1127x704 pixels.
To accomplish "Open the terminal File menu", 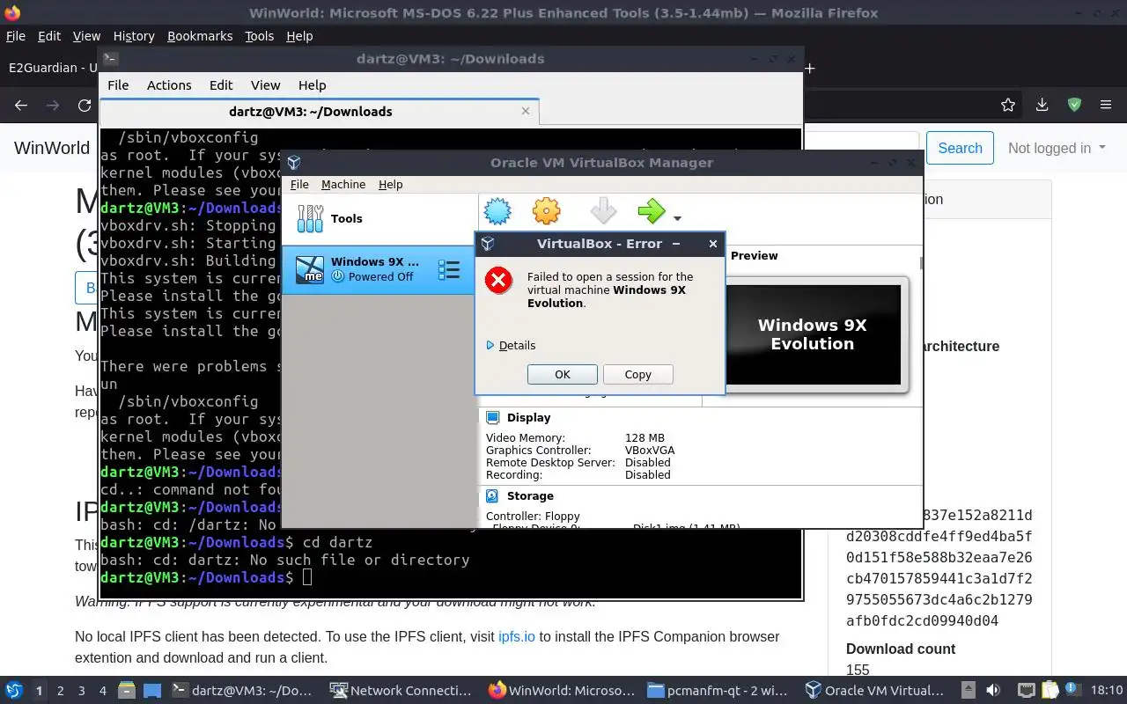I will [x=118, y=85].
